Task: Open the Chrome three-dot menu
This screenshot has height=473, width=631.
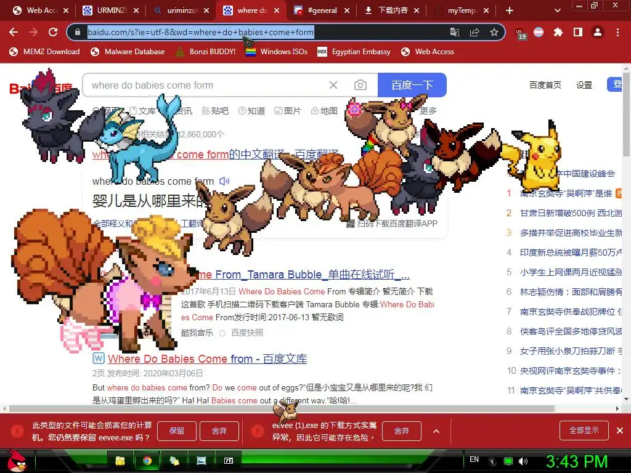Action: click(617, 32)
